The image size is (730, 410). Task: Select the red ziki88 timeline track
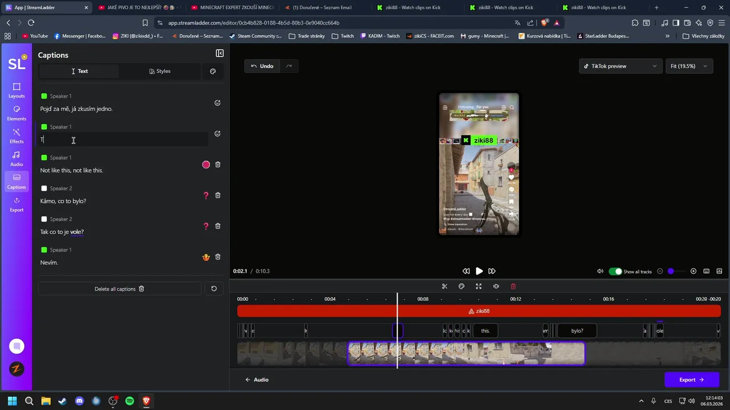[479, 311]
